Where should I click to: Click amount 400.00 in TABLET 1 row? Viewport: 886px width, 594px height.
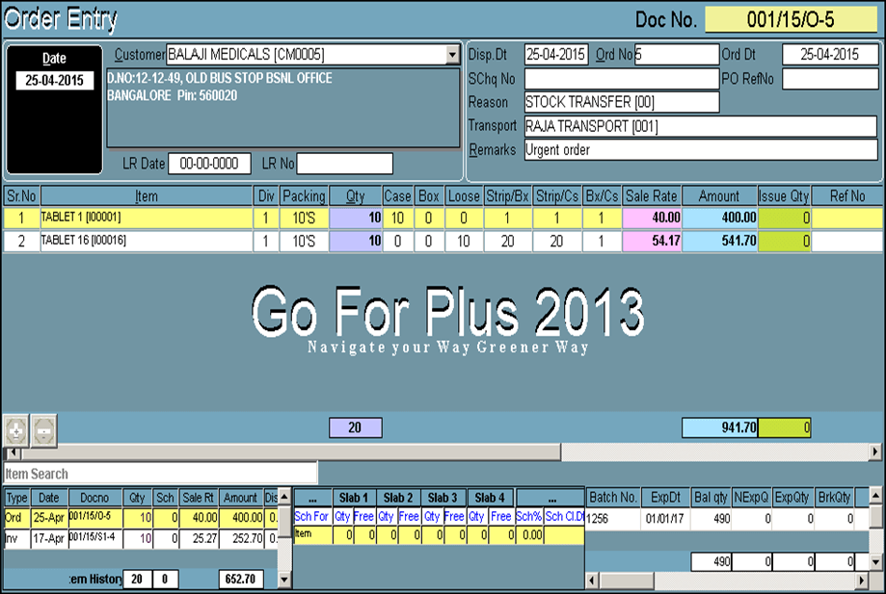tap(719, 218)
